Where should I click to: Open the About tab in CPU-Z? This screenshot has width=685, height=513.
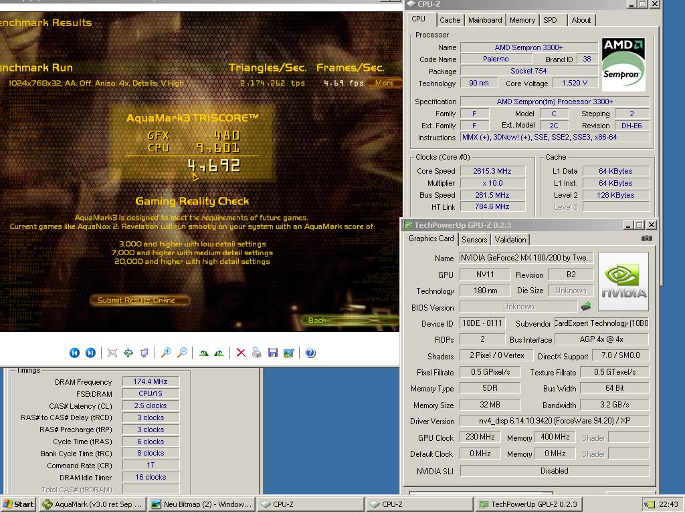click(x=581, y=20)
